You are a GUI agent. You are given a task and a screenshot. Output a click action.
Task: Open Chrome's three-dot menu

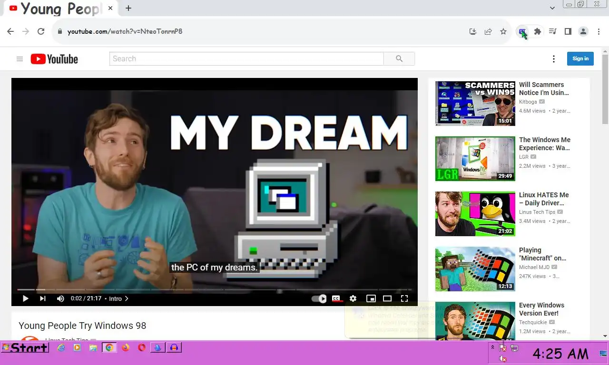598,31
